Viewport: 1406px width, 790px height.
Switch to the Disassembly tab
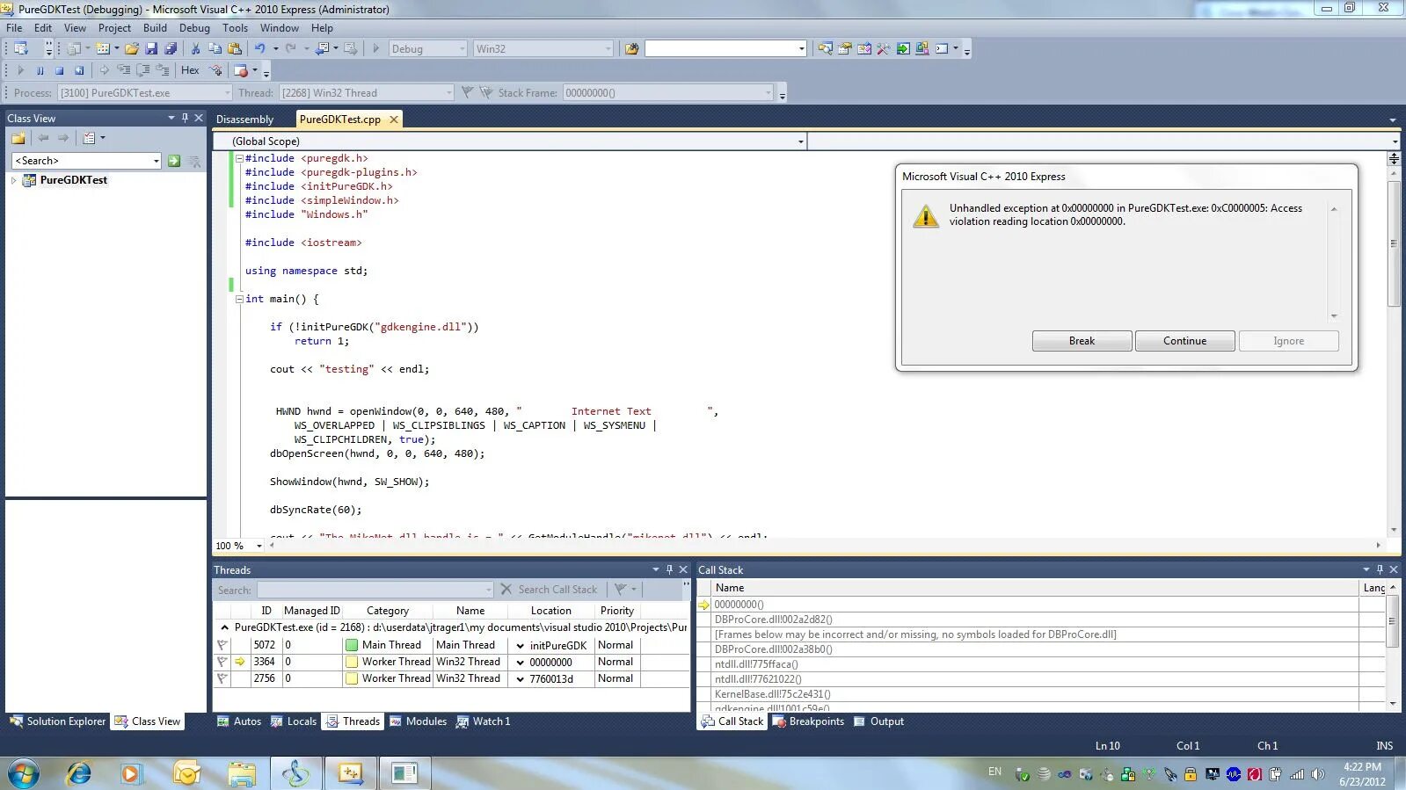pyautogui.click(x=244, y=120)
